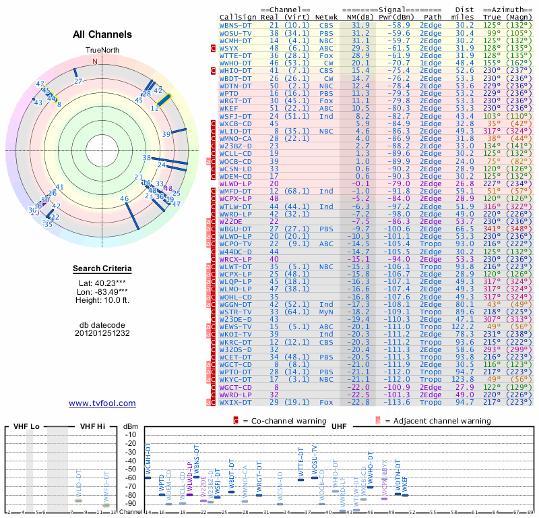Select the Lon: -83.49*** text
Image resolution: width=539 pixels, height=518 pixels.
(102, 292)
